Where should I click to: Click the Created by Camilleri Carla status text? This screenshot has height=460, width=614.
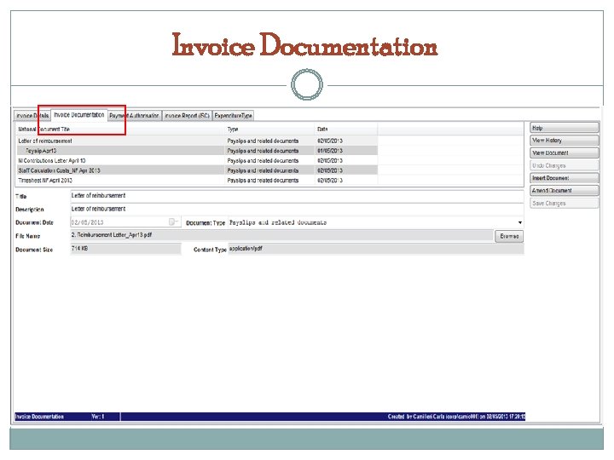(x=456, y=417)
